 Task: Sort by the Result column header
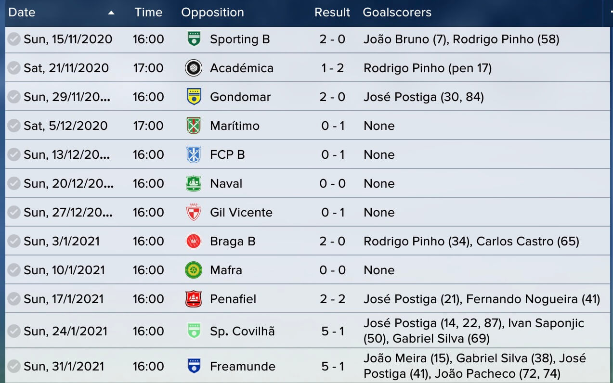tap(332, 13)
